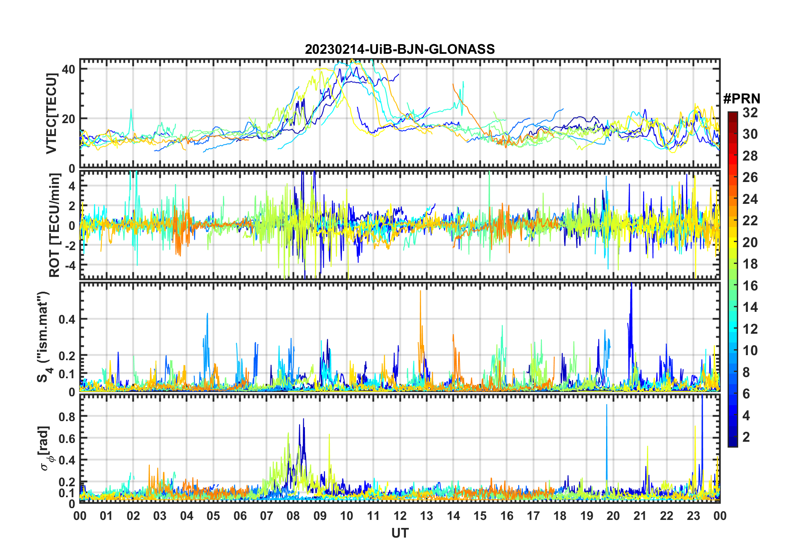The height and width of the screenshot is (559, 800).
Task: Click the ROT [TECU/min] y-axis label
Action: (x=55, y=225)
